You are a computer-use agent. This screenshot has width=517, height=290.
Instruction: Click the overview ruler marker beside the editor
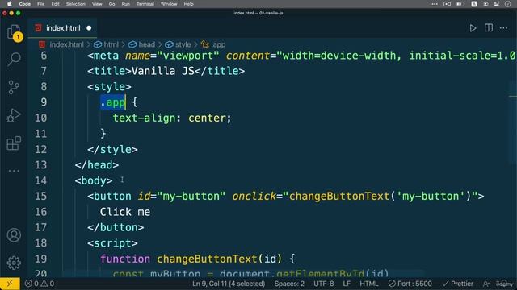(513, 97)
